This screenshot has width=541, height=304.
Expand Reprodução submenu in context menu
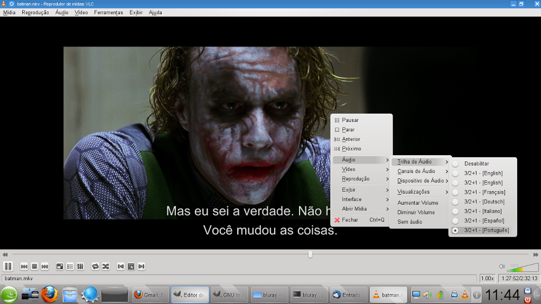(361, 179)
